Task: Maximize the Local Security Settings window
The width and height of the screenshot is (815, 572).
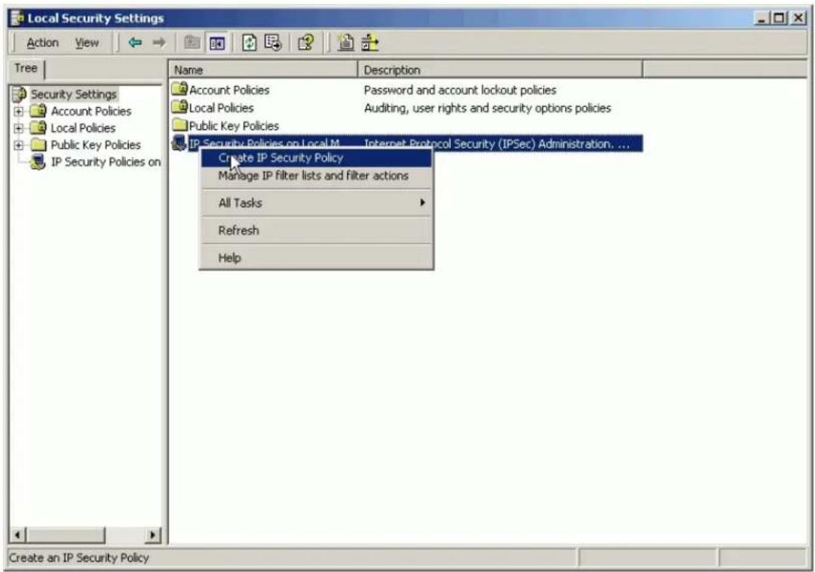Action: tap(778, 18)
